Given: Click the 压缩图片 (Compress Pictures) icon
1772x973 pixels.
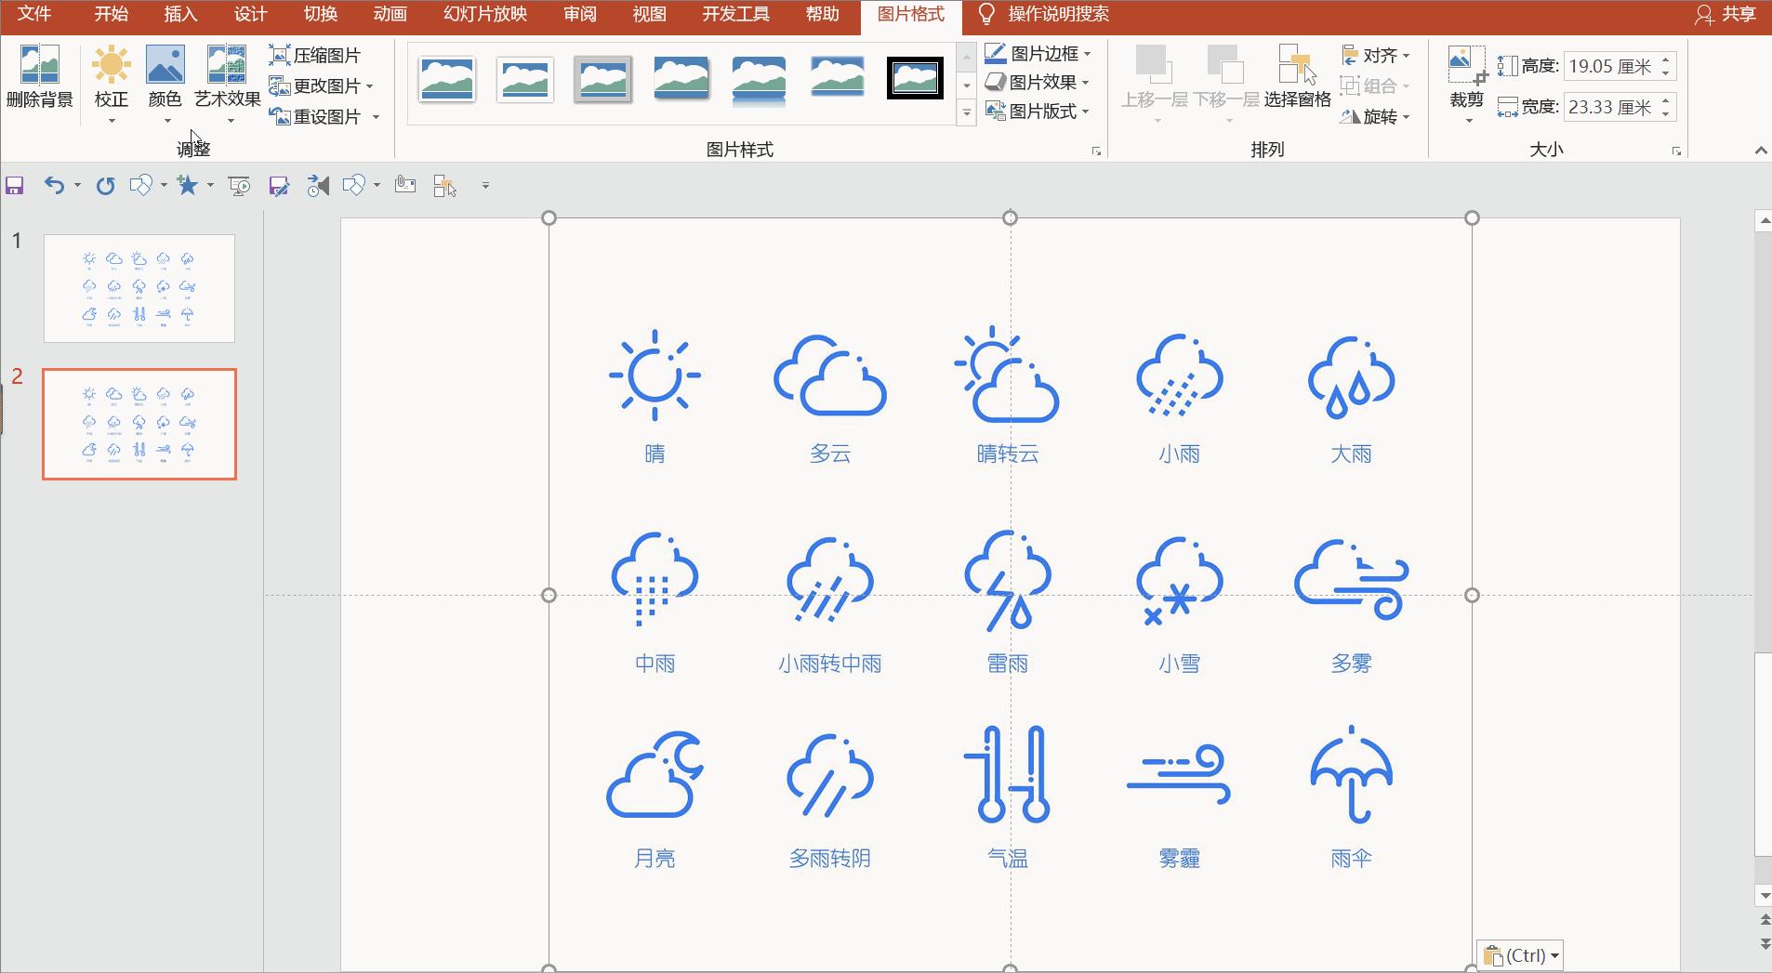Looking at the screenshot, I should [x=314, y=54].
